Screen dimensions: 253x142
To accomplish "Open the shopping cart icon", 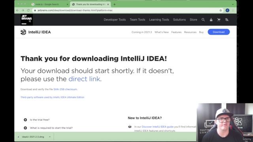I will [x=219, y=20].
